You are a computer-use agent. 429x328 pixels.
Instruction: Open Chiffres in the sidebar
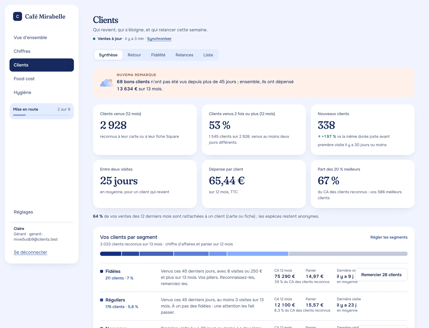42,51
